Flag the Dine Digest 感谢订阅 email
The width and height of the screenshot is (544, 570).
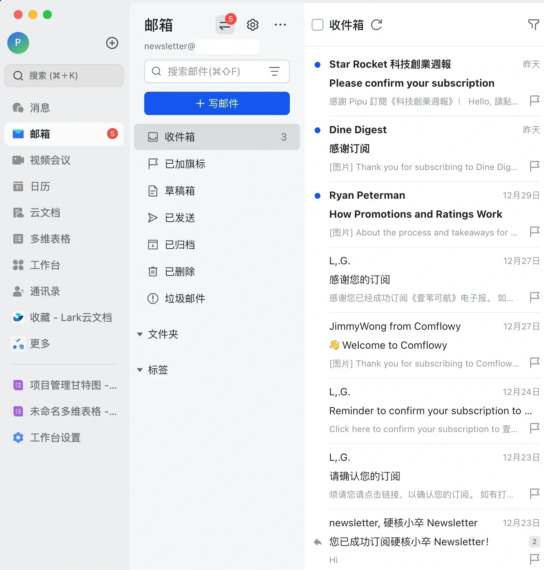[534, 166]
